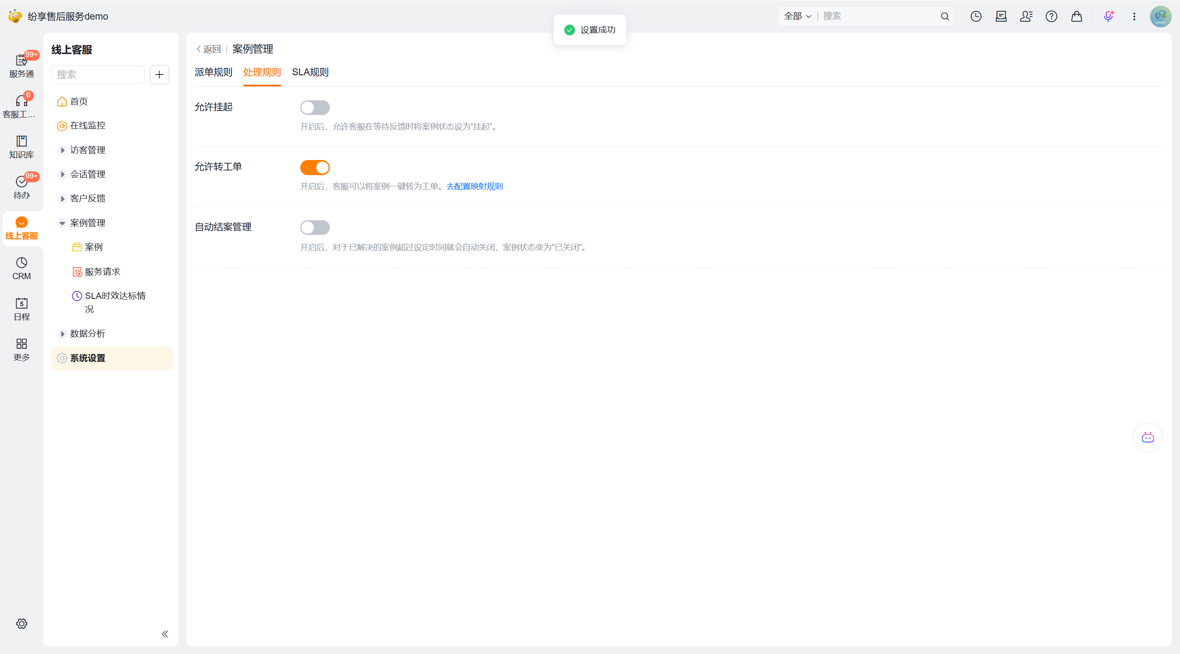Click the help question mark icon
The image size is (1180, 654).
tap(1051, 16)
